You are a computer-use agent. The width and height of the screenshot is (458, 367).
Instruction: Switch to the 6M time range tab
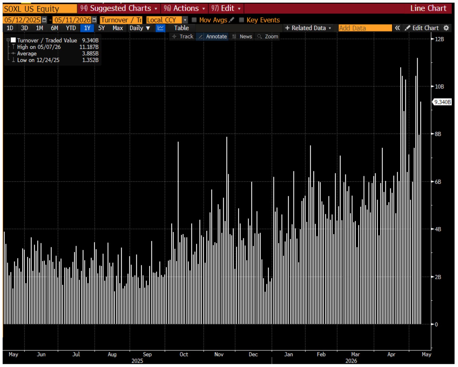54,28
